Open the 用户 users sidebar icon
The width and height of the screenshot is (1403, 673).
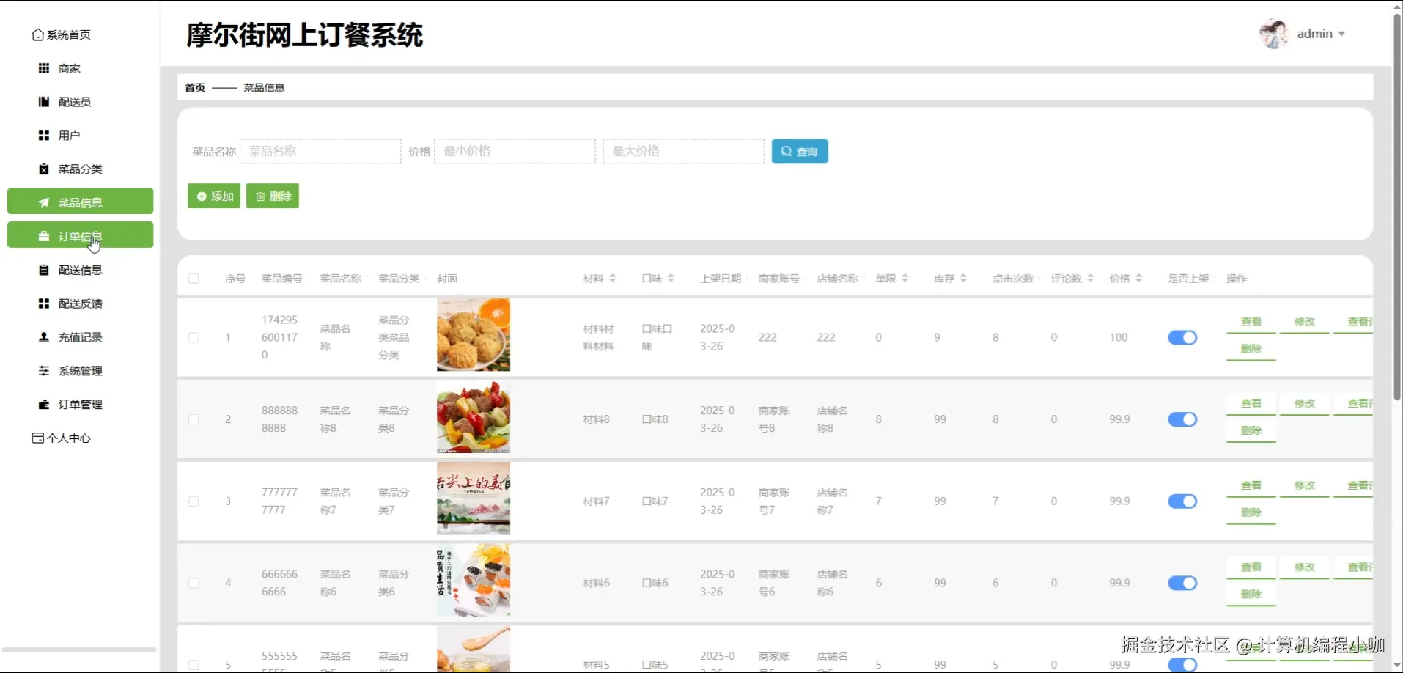coord(43,135)
